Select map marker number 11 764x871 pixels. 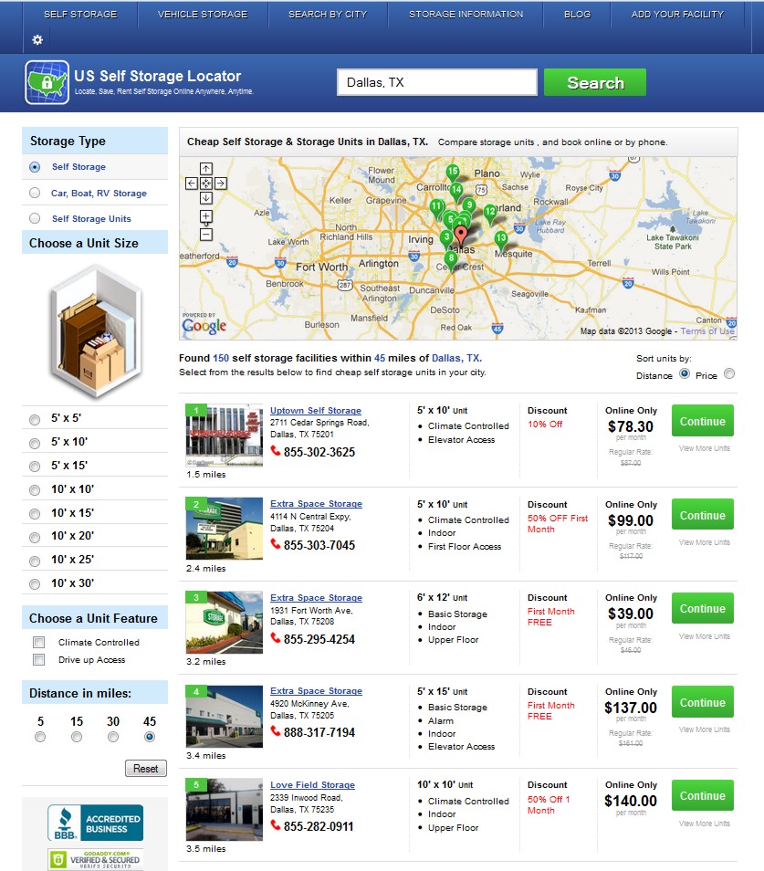436,208
